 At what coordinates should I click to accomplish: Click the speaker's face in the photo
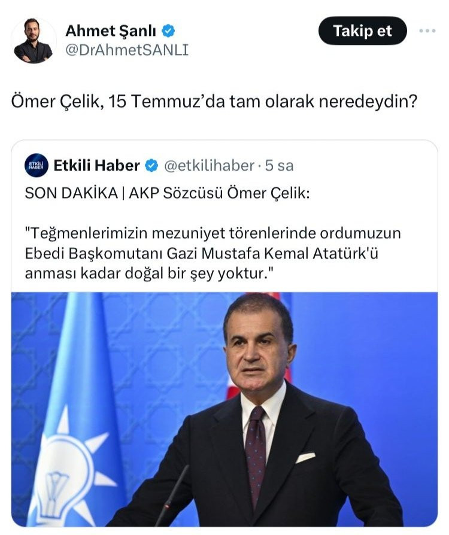(x=259, y=353)
